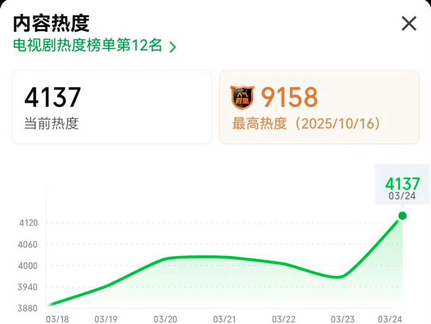Click the 最高热度 (2025/10/16) date text
This screenshot has height=324, width=431.
(306, 123)
